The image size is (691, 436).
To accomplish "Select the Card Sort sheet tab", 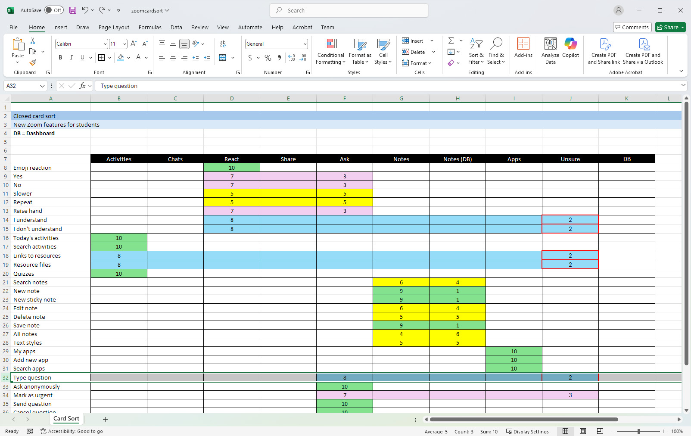I will tap(66, 419).
